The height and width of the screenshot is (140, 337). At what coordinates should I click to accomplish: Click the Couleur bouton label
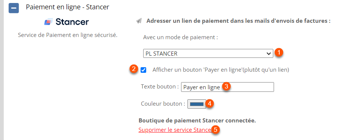coord(163,104)
